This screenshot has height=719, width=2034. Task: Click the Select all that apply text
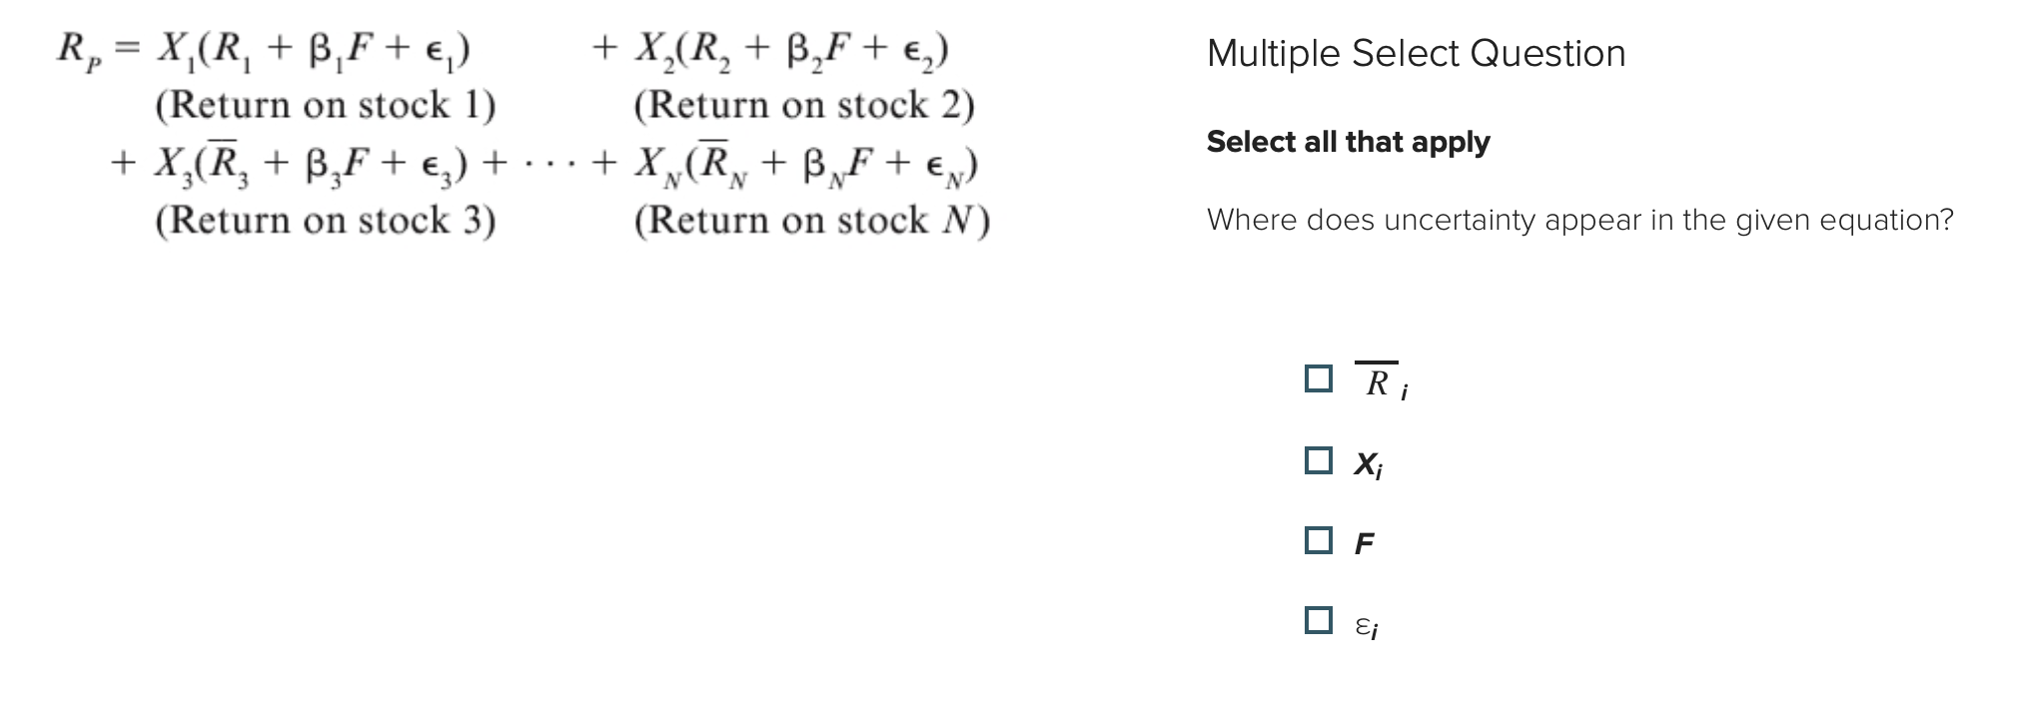click(x=1348, y=142)
